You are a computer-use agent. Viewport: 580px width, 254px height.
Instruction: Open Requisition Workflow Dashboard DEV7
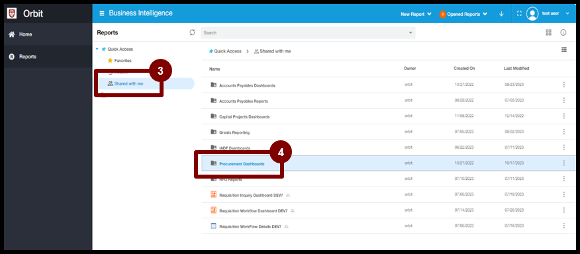254,211
